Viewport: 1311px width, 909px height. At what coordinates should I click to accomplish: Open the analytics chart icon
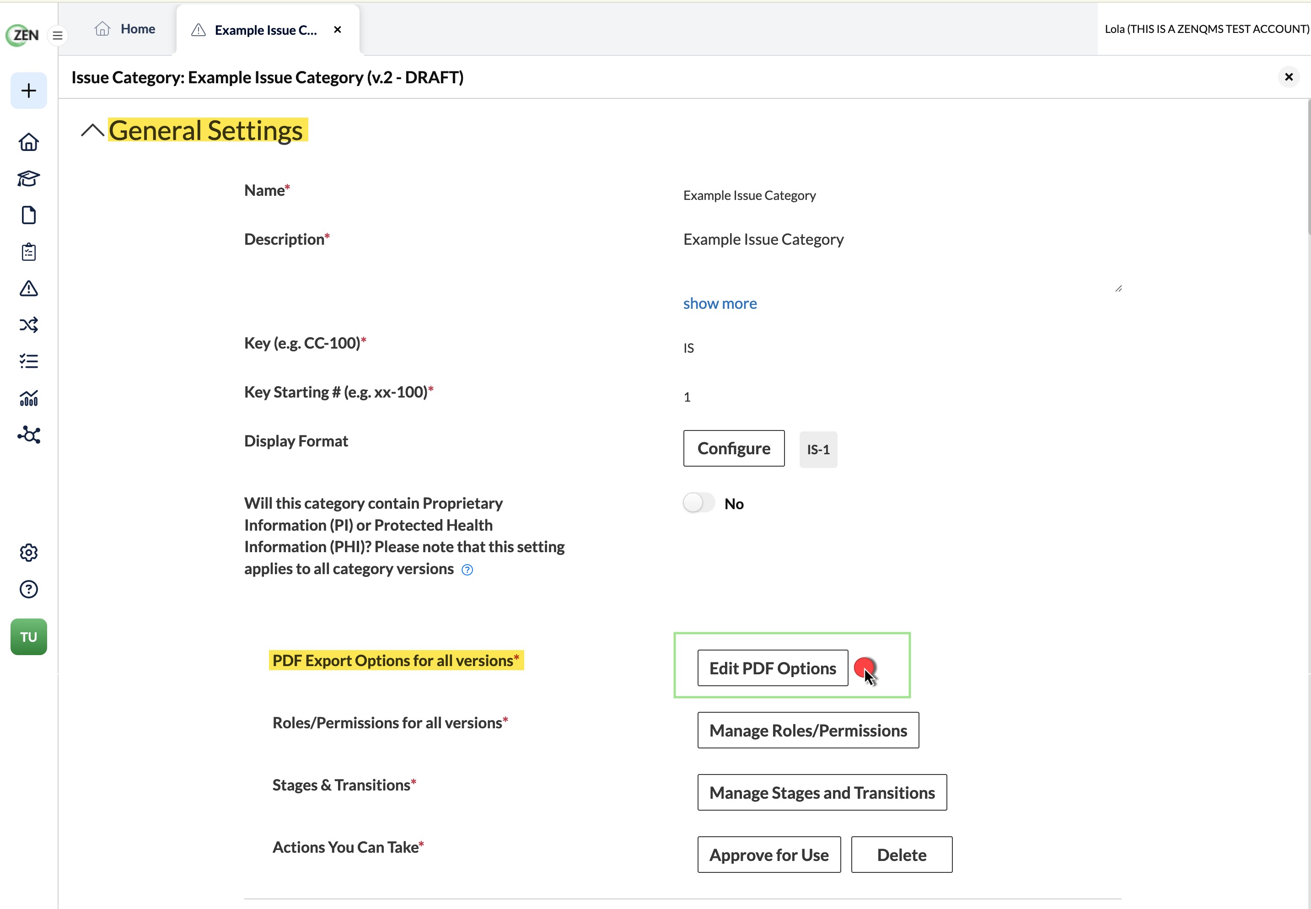[x=28, y=398]
